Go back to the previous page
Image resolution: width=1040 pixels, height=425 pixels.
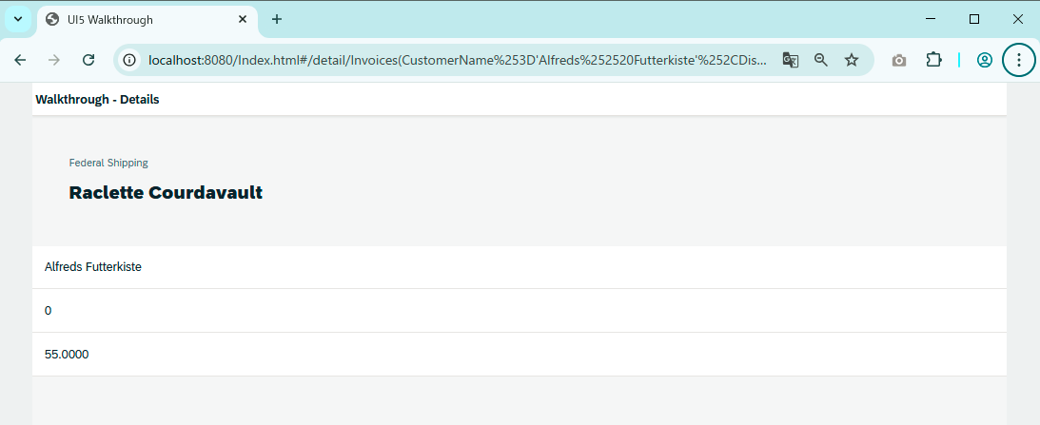[21, 60]
